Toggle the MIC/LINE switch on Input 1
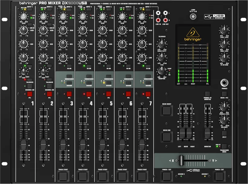The height and width of the screenshot is (184, 248). pyautogui.click(x=30, y=9)
